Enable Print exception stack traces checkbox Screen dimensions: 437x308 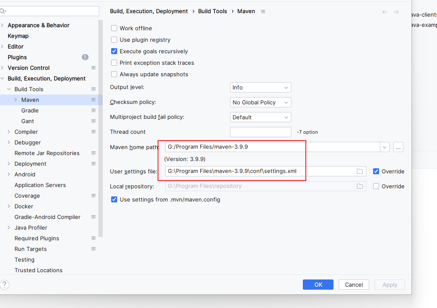click(x=114, y=63)
